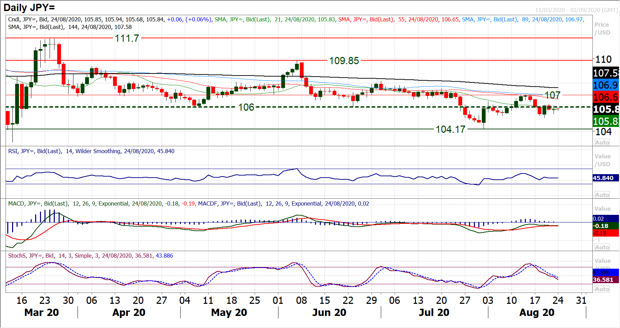This screenshot has height=328, width=620.
Task: Click the green 105.83 SMA price tag
Action: [606, 121]
